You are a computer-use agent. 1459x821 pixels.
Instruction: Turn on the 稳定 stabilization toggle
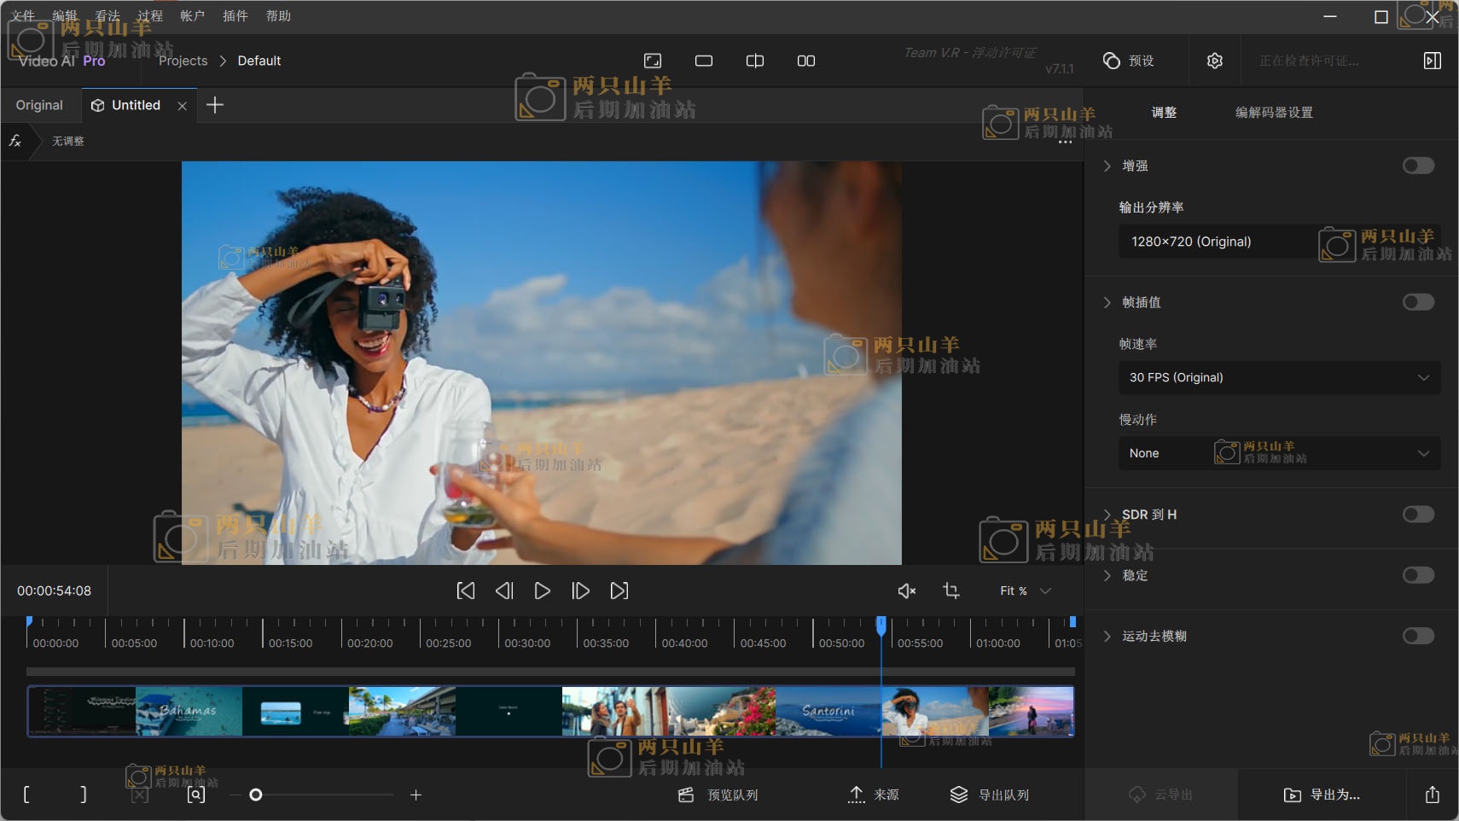point(1418,575)
